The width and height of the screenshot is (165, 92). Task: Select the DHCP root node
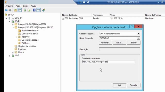click(x=11, y=15)
